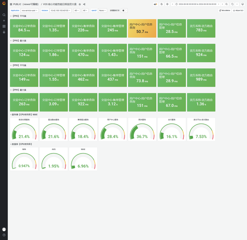Open the MicroMeter link
Image resolution: width=247 pixels, height=240 pixels.
pos(225,10)
